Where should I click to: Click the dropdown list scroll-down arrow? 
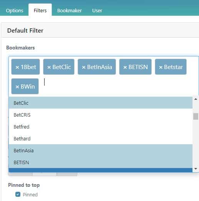(x=196, y=169)
